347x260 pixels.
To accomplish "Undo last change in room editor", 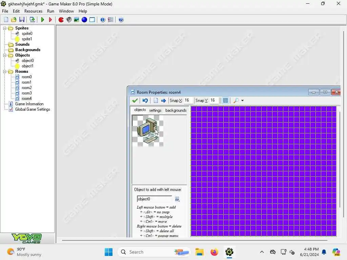I will 145,101.
